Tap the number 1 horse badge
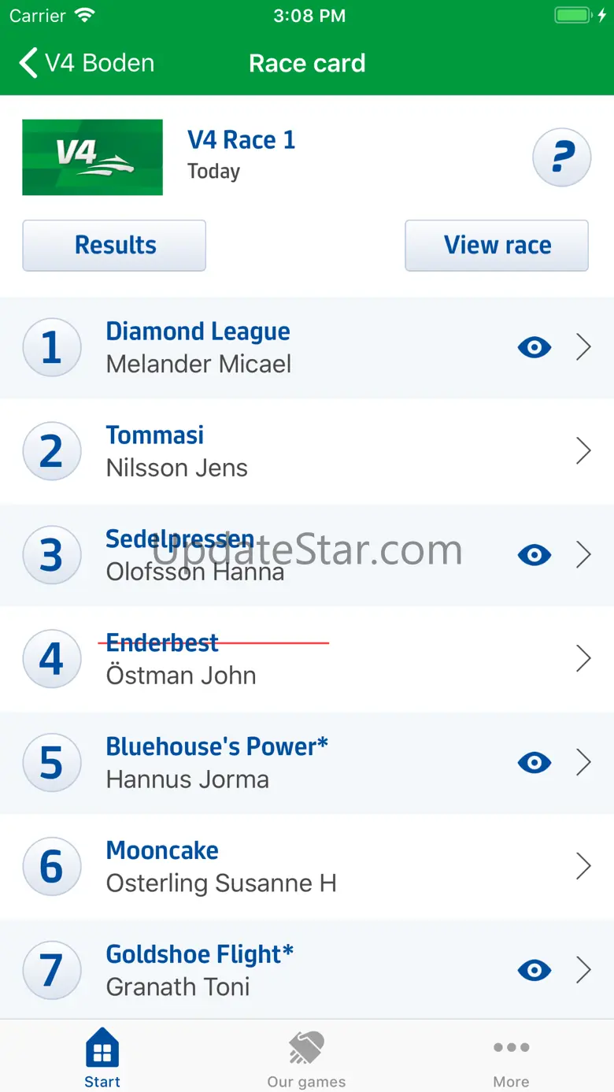 coord(52,347)
